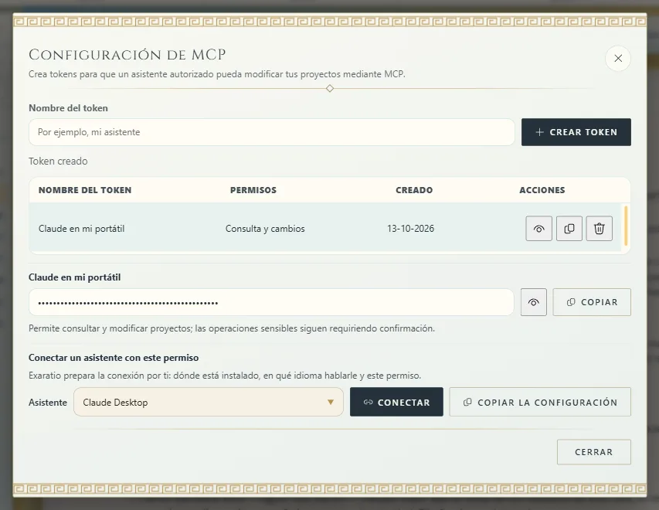Show token in Claude en mi portátil row
This screenshot has height=510, width=659.
click(538, 228)
